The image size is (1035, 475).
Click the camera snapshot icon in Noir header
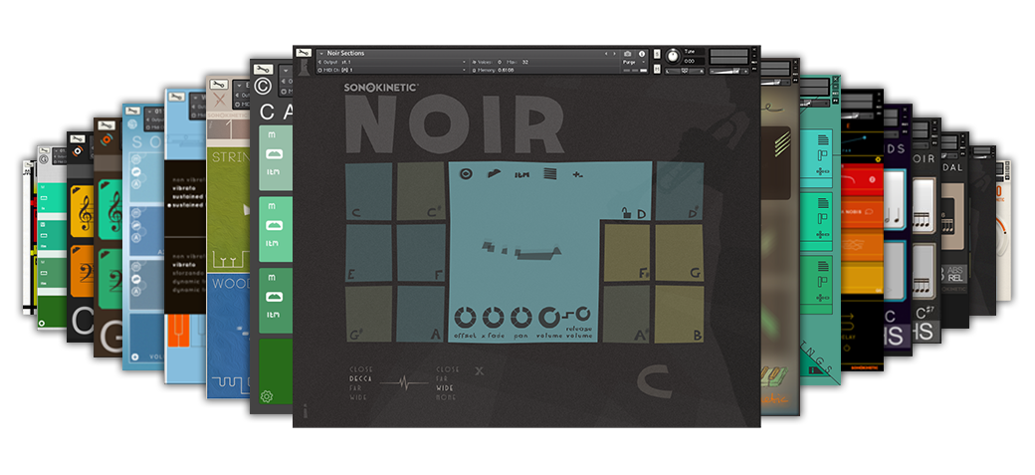pyautogui.click(x=627, y=54)
